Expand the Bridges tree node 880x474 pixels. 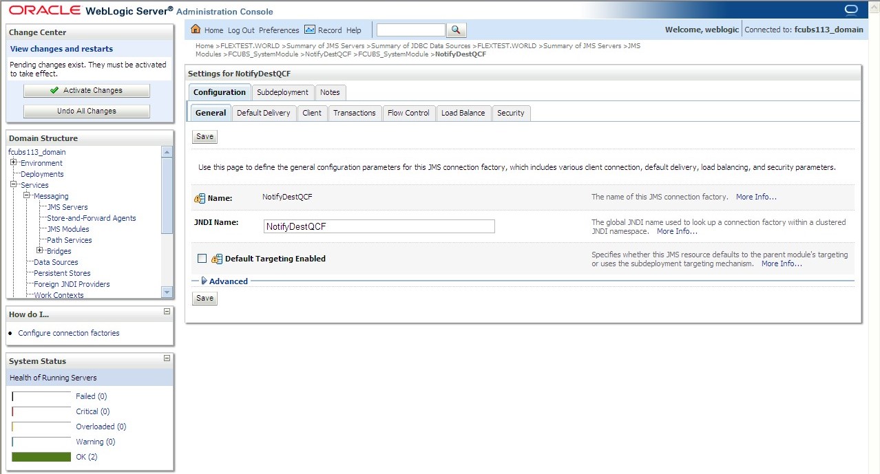40,251
